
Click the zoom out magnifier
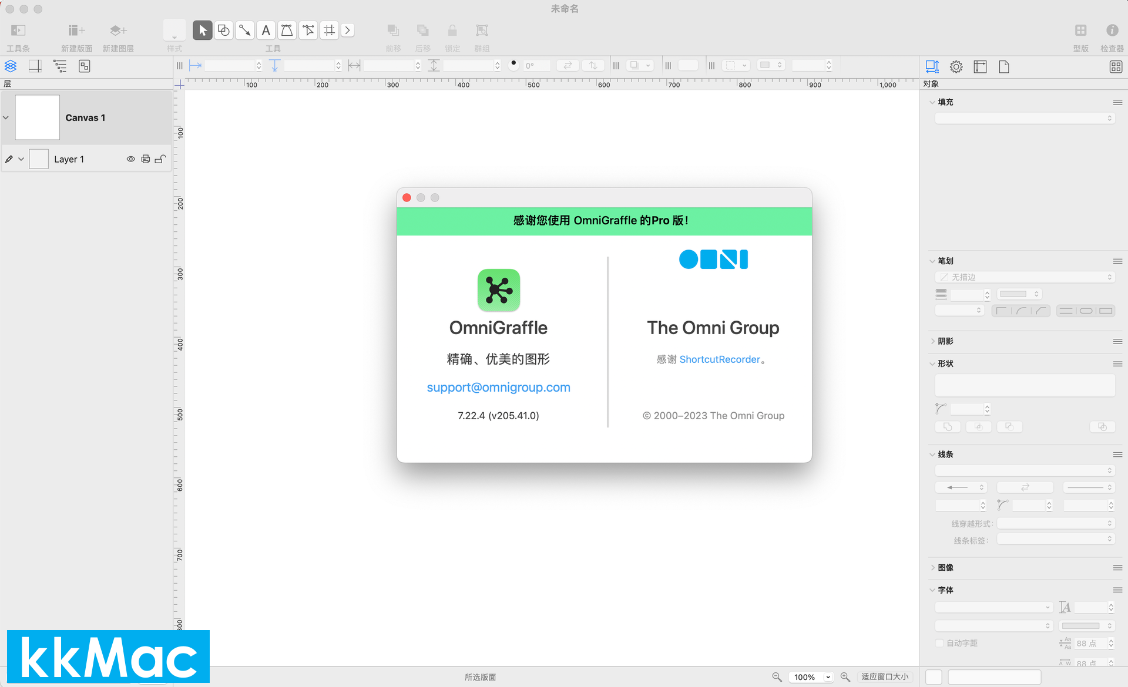click(x=777, y=677)
